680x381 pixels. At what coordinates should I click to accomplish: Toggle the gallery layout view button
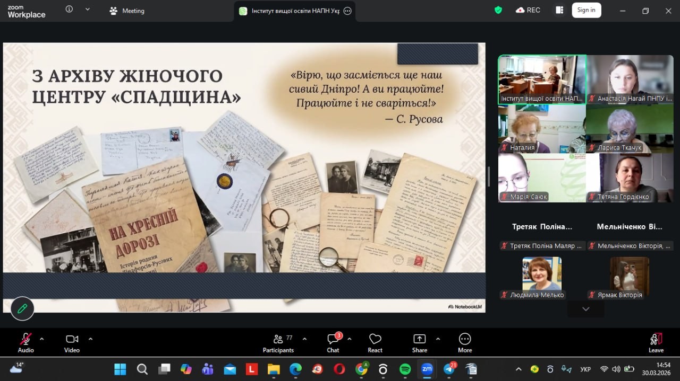click(559, 10)
